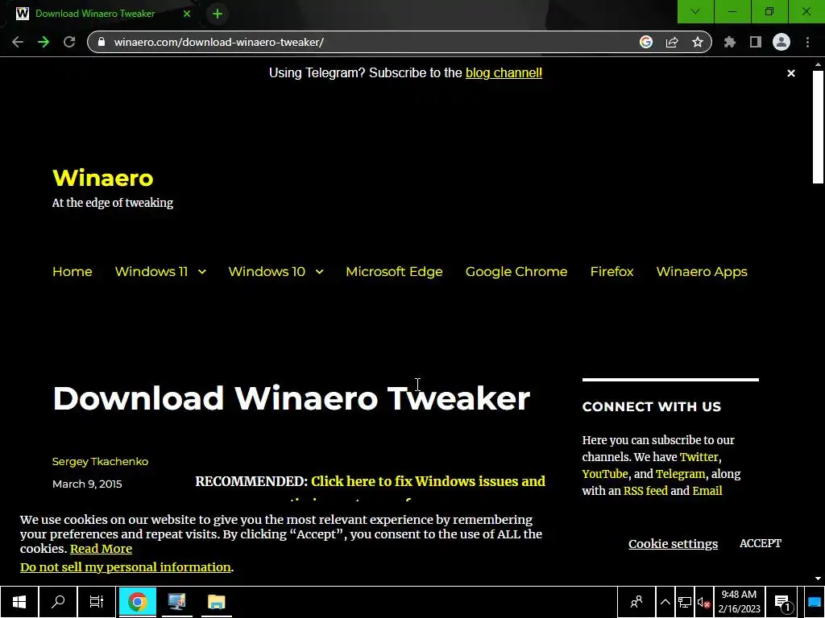Image resolution: width=825 pixels, height=618 pixels.
Task: Switch to Chrome on the taskbar
Action: pyautogui.click(x=137, y=602)
